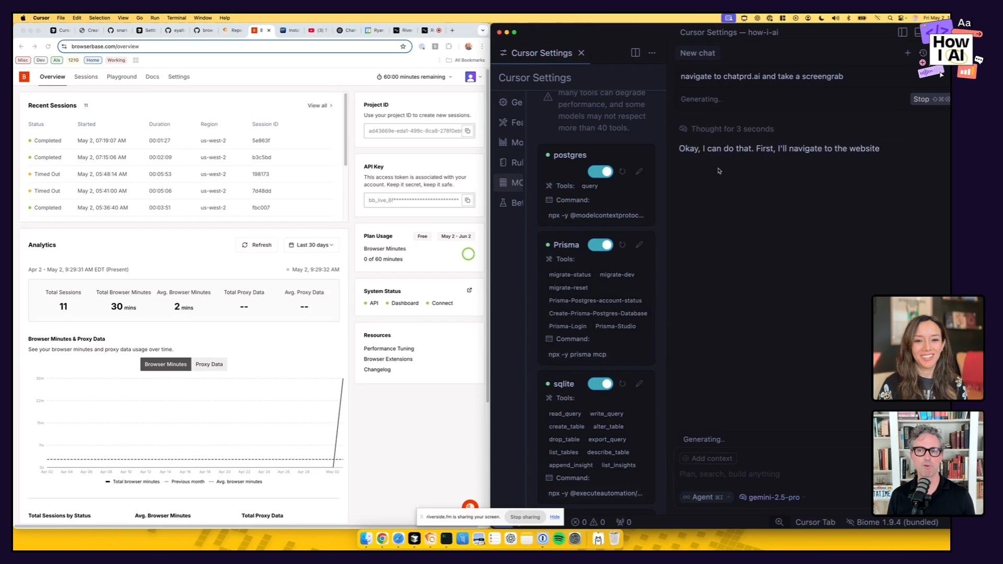The width and height of the screenshot is (1003, 564).
Task: Open Browserbase Settings tab
Action: [x=179, y=77]
